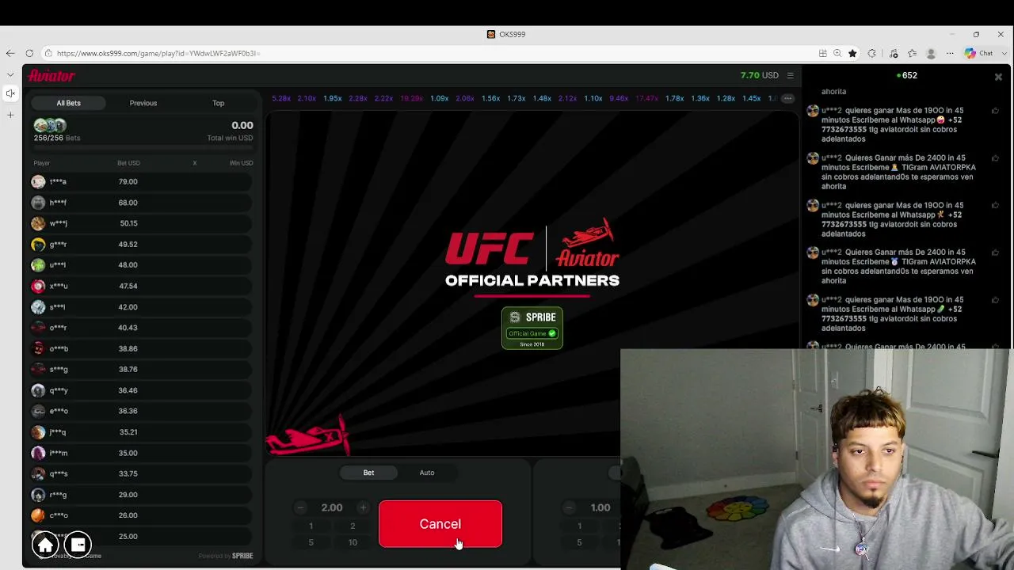
Task: Click the 256/256 Bets counter
Action: (57, 138)
